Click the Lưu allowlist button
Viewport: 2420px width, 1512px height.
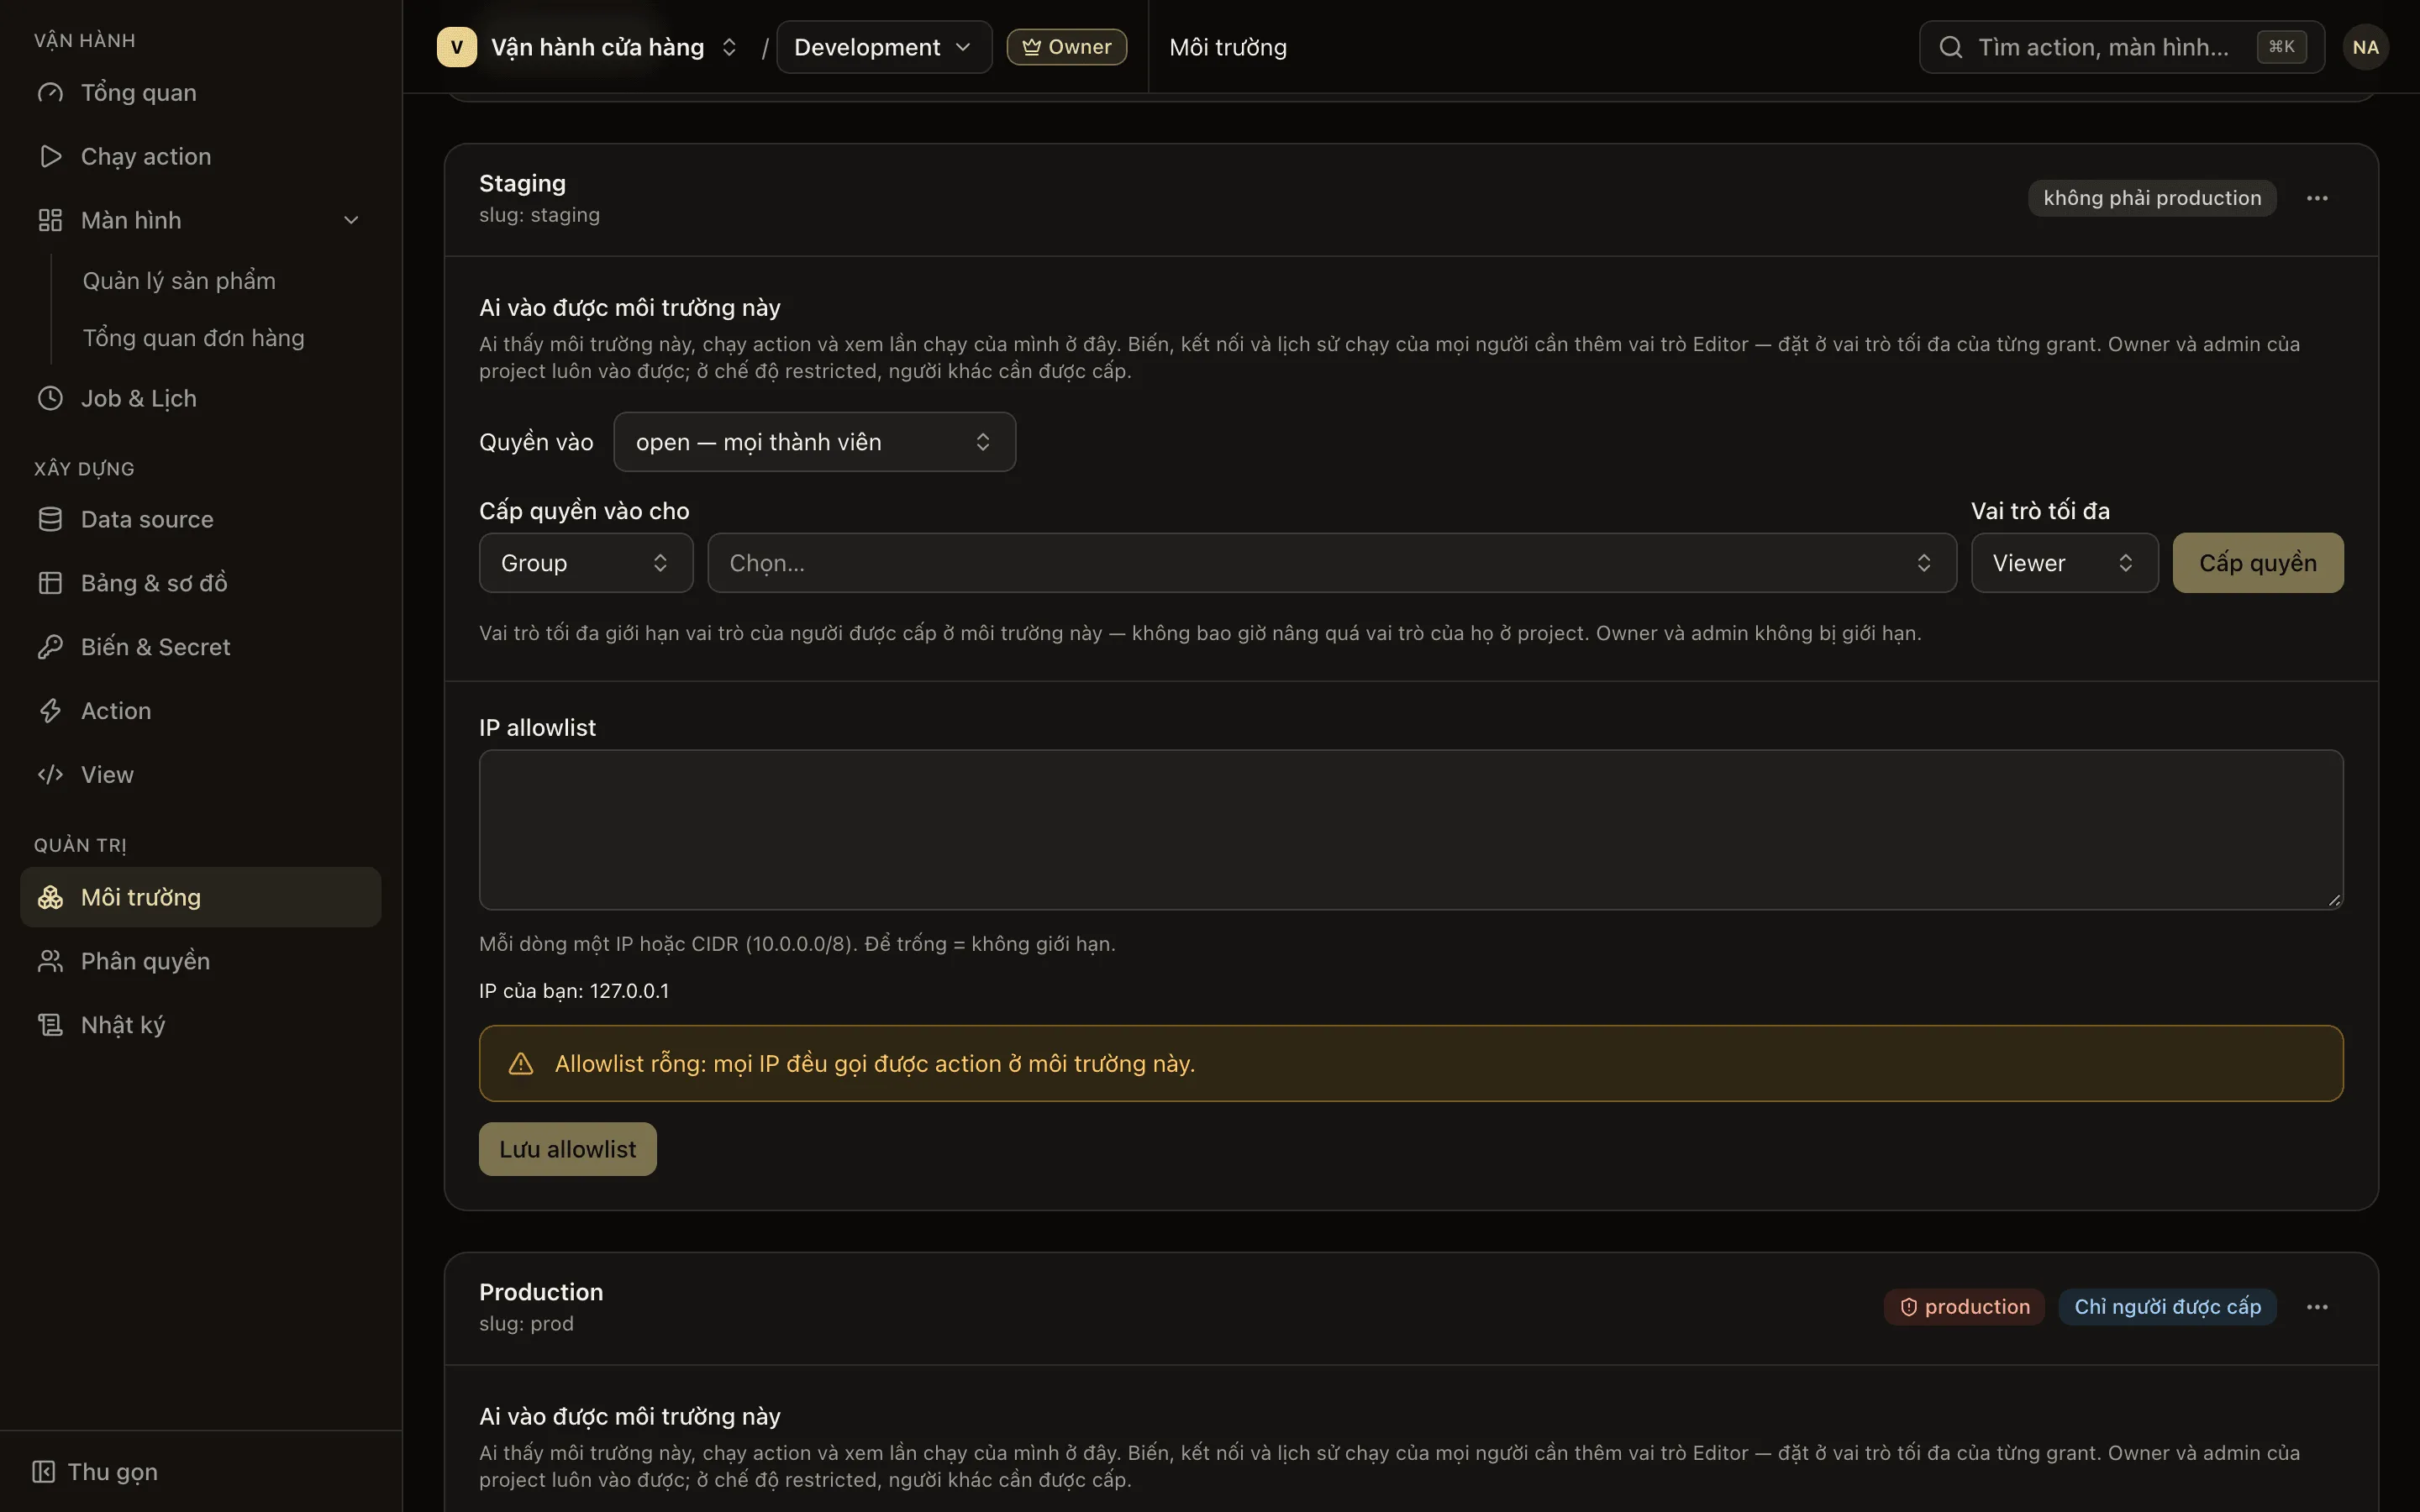[x=568, y=1149]
